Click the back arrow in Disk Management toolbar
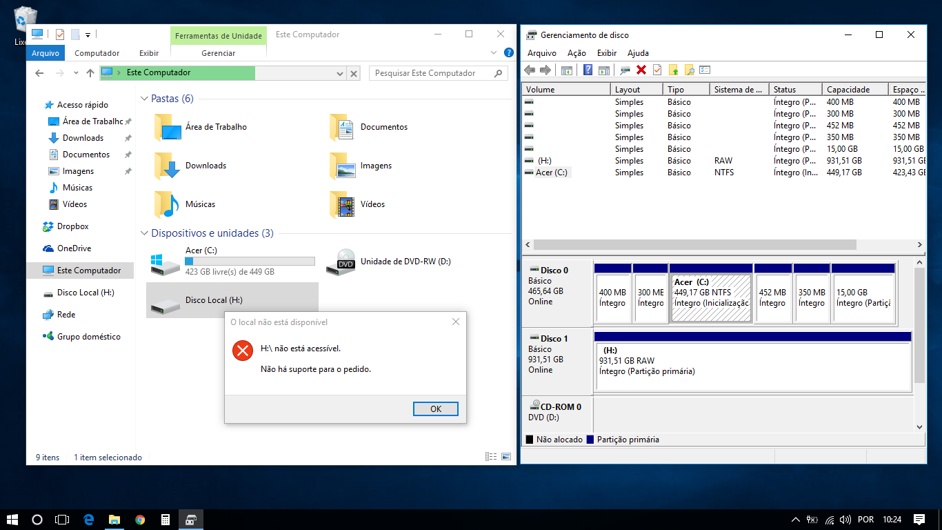942x530 pixels. (530, 70)
